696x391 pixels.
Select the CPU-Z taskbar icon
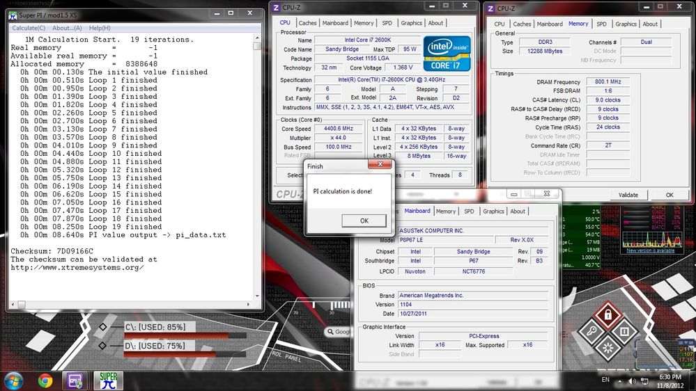tap(75, 381)
